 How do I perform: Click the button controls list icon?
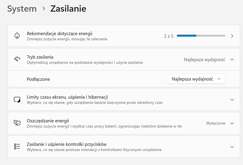click(x=17, y=147)
